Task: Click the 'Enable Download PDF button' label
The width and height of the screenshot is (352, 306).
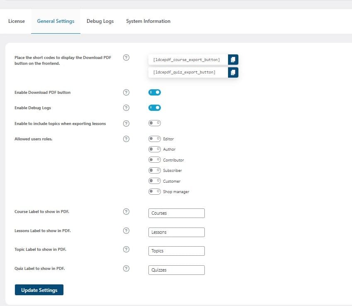Action: coord(42,93)
